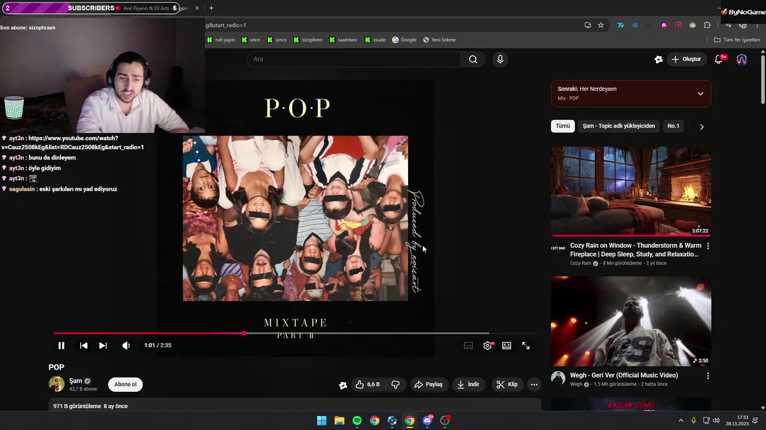Open the more actions menu beside Klip
This screenshot has width=766, height=430.
(534, 385)
